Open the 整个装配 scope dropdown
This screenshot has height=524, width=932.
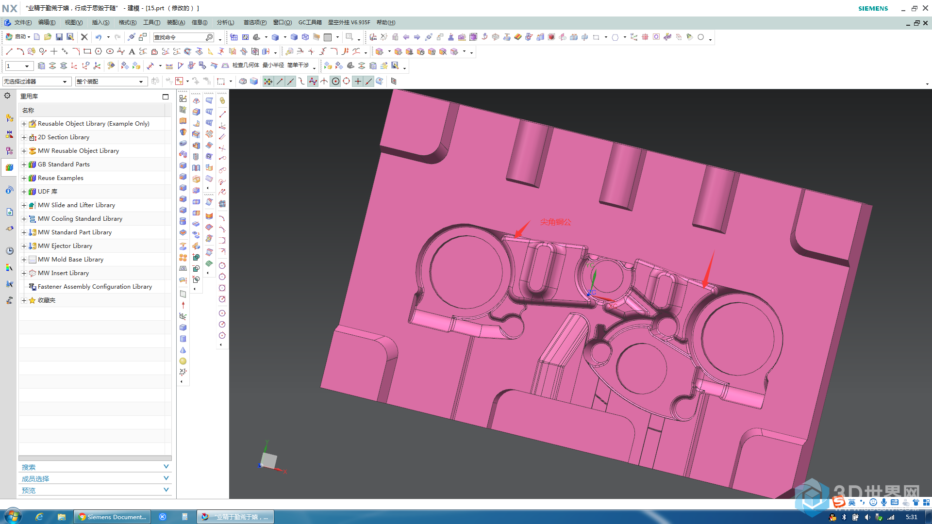pos(111,82)
